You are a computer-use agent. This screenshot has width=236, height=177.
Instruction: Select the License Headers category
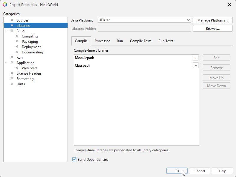(29, 73)
